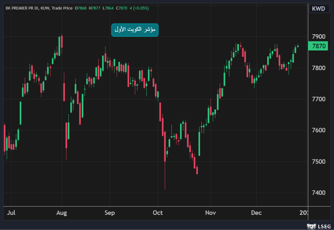Click the 7900 price axis label
Screen dimensions: 334x230
coord(318,37)
